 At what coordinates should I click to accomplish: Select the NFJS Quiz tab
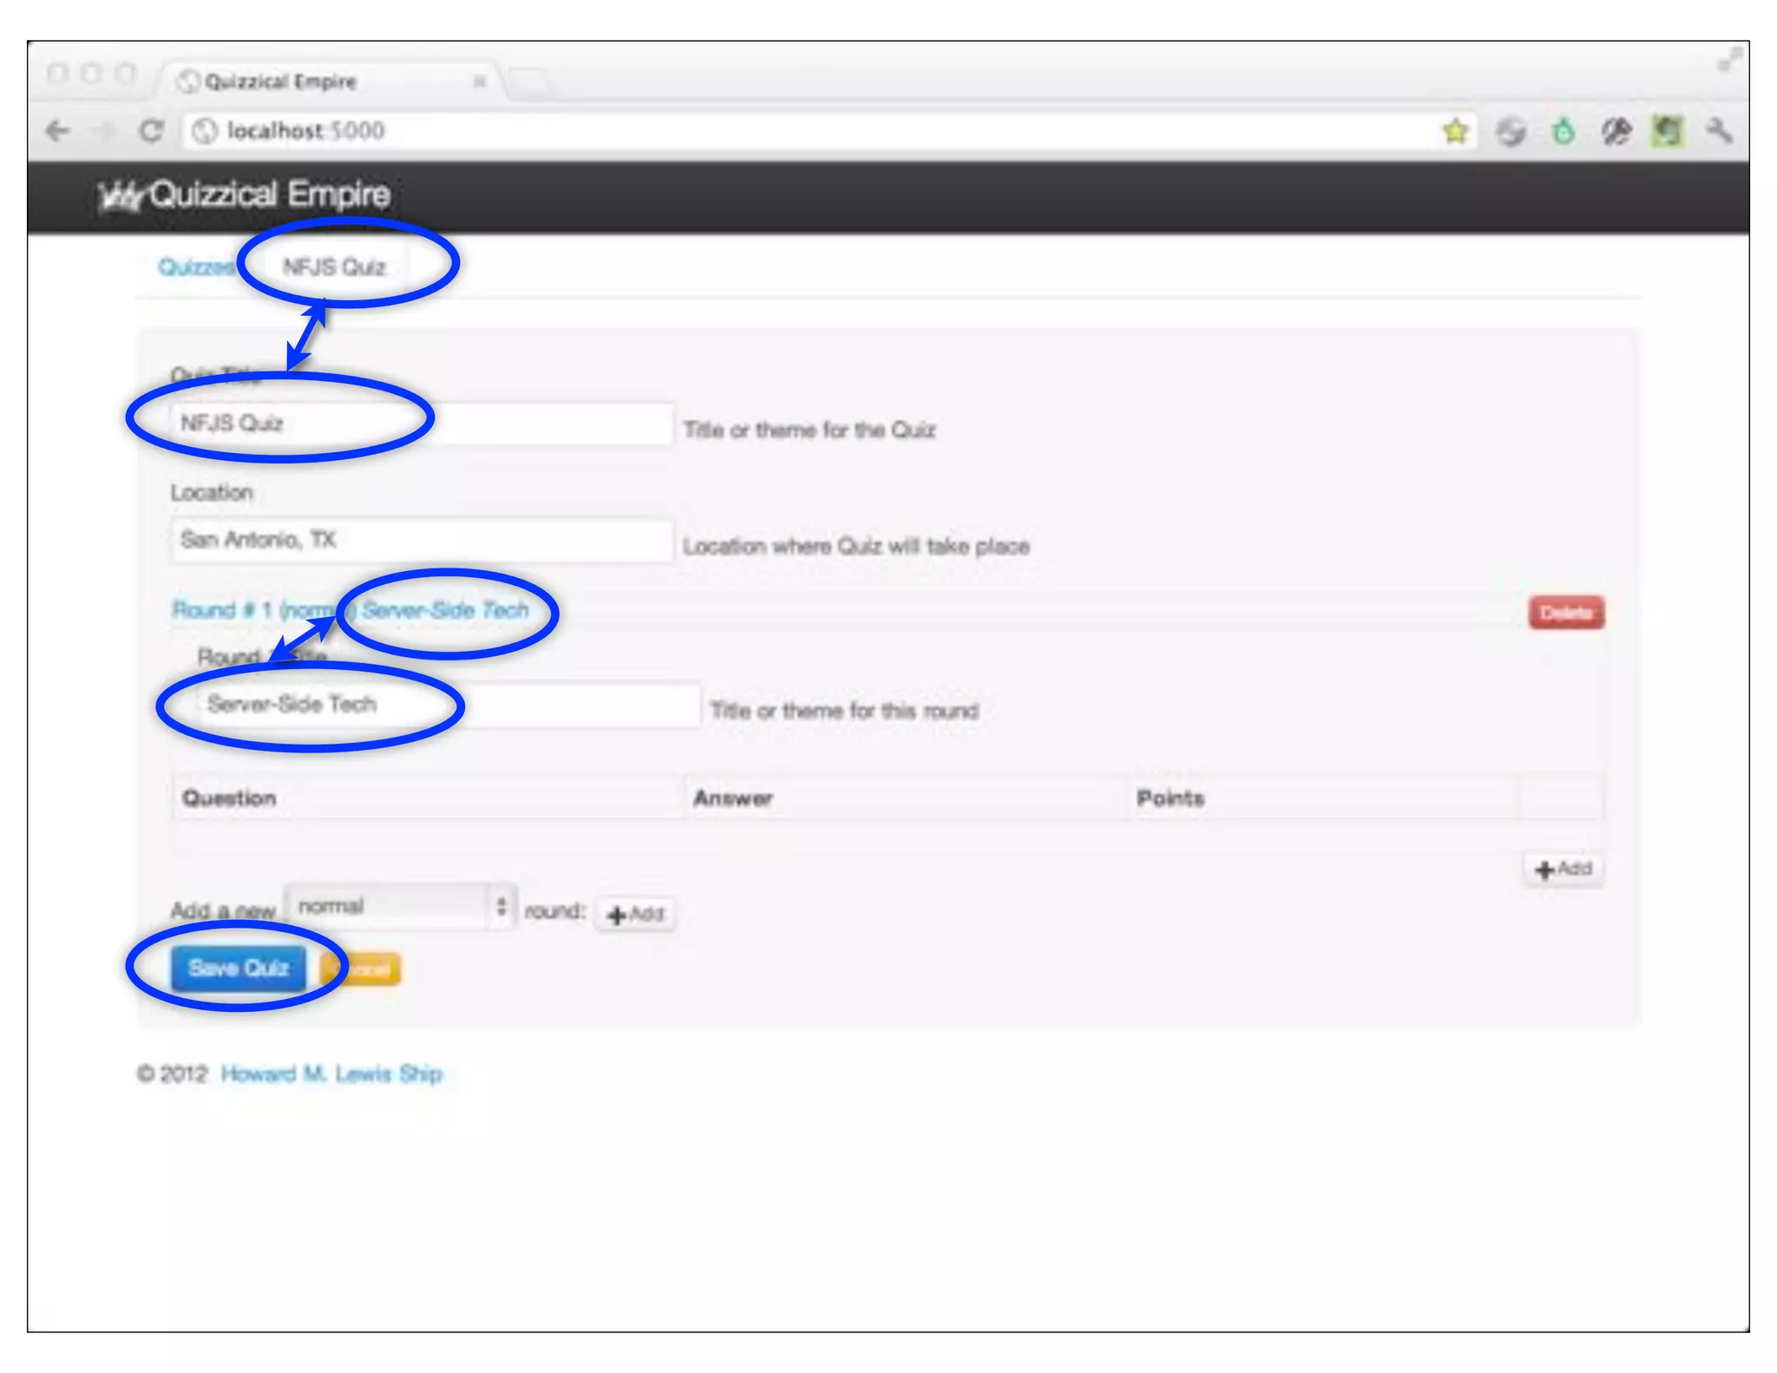click(334, 266)
